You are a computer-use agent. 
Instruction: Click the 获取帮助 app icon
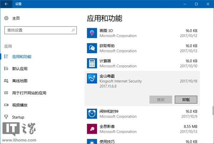92,48
